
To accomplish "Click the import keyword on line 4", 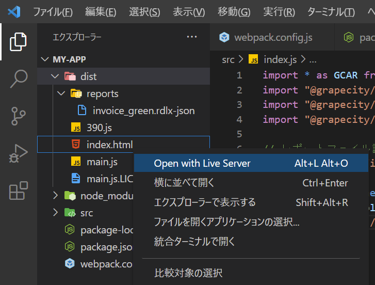I will coord(280,119).
